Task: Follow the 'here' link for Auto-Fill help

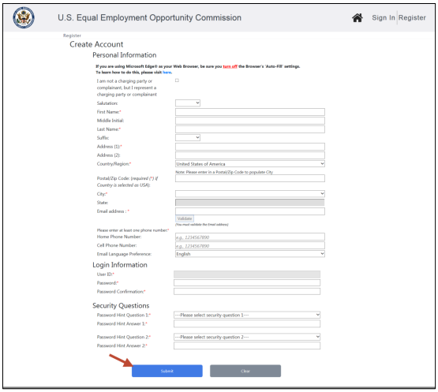Action: [167, 73]
